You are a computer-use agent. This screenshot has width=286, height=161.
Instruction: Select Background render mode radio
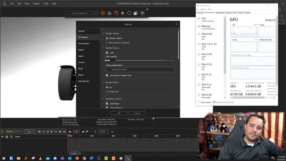tap(107, 92)
